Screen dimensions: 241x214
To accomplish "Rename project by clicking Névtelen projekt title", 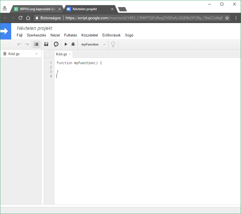I will (x=34, y=28).
